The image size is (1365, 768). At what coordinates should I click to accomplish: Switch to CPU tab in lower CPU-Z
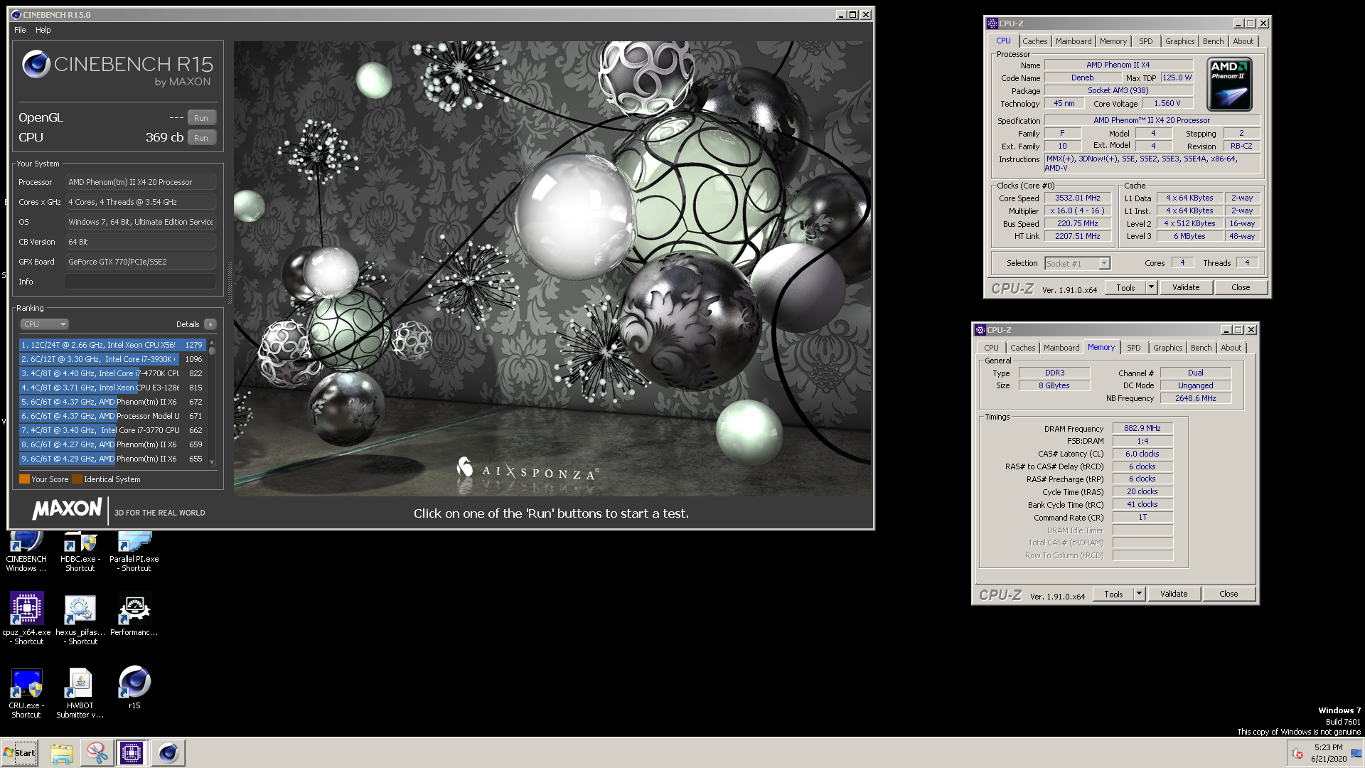point(992,348)
